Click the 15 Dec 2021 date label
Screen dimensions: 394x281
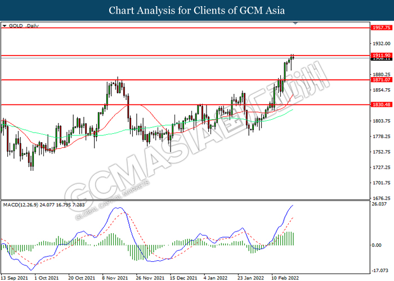(183, 278)
